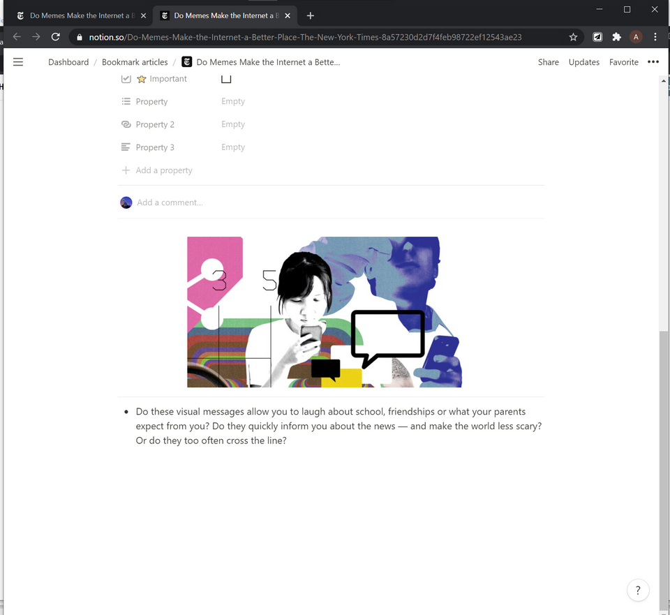Click the Share button

548,61
